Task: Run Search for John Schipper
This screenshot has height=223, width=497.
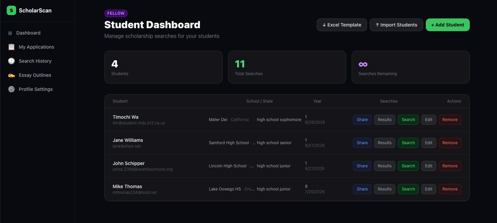Action: [x=408, y=166]
